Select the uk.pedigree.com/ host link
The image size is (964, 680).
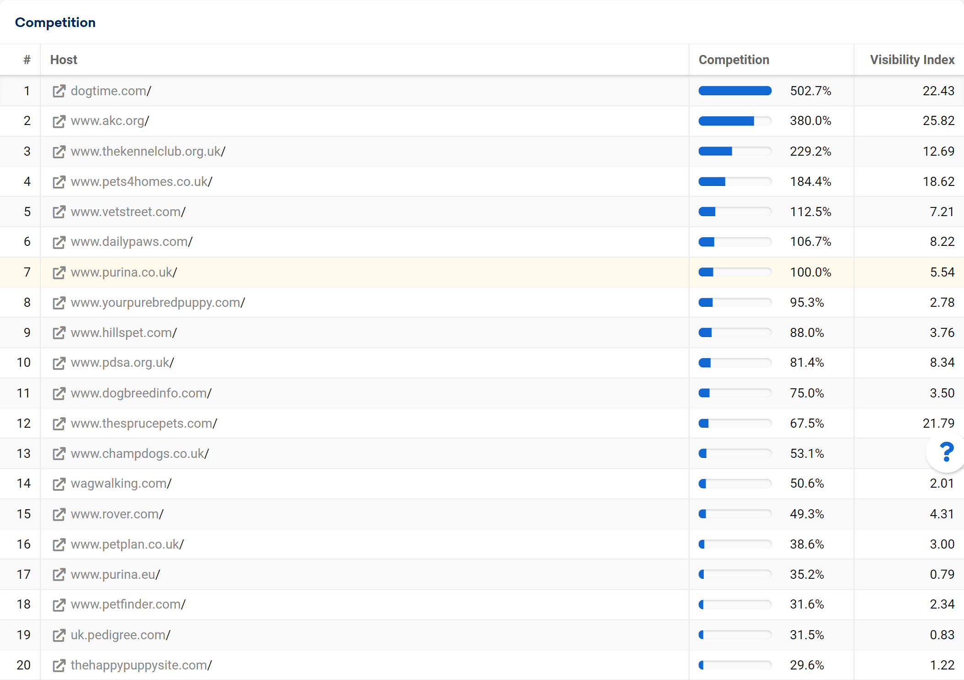120,635
